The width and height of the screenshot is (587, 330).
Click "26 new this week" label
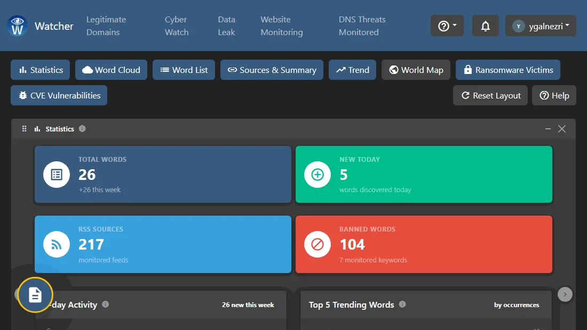click(x=248, y=305)
